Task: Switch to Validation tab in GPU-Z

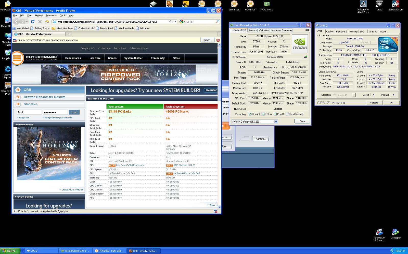Action: point(264,30)
